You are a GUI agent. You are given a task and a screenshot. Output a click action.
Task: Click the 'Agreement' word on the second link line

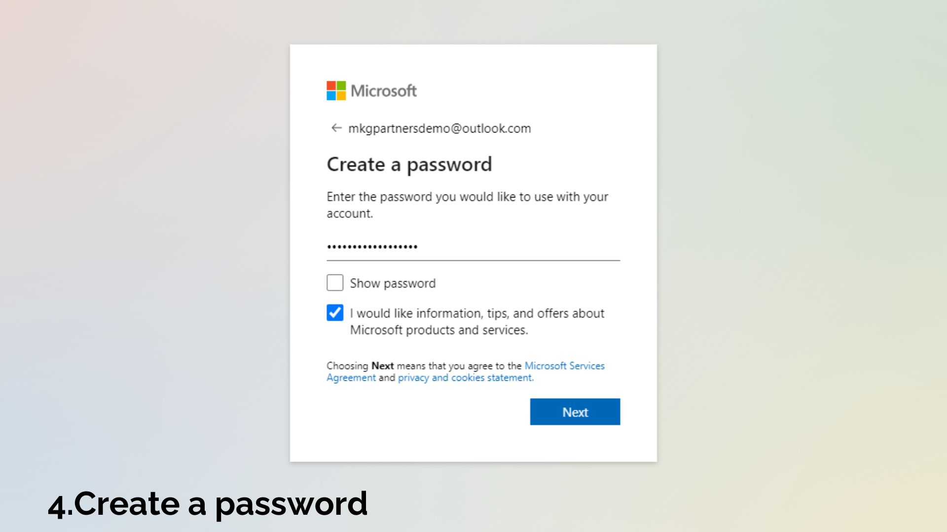point(351,378)
